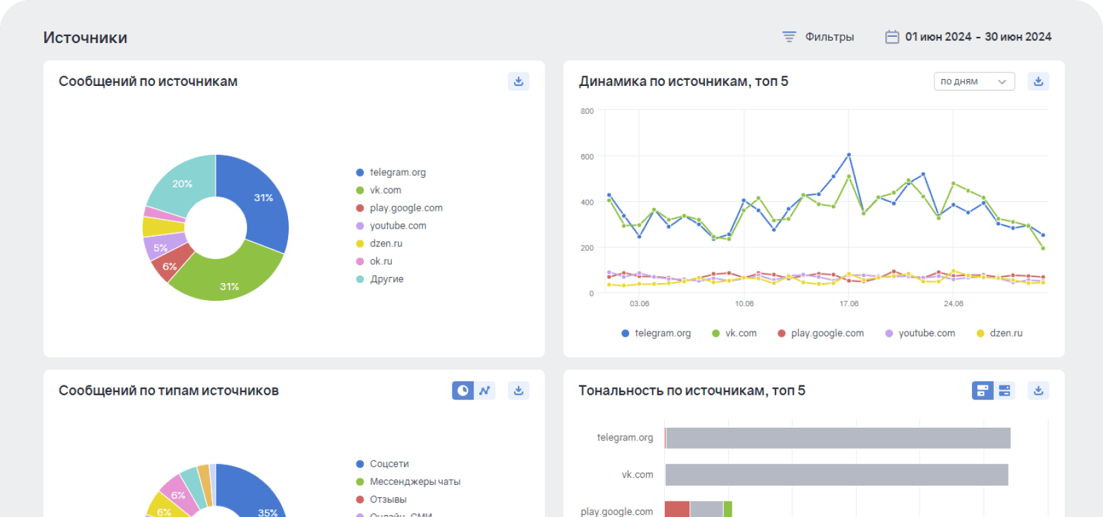
Task: Switch source types chart to line view
Action: tap(485, 391)
